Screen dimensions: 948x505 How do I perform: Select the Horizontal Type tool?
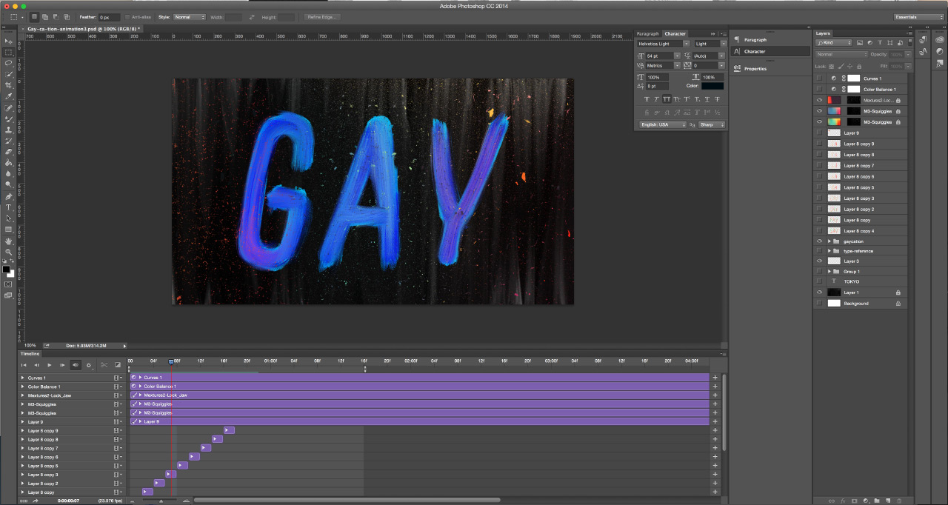tap(9, 207)
